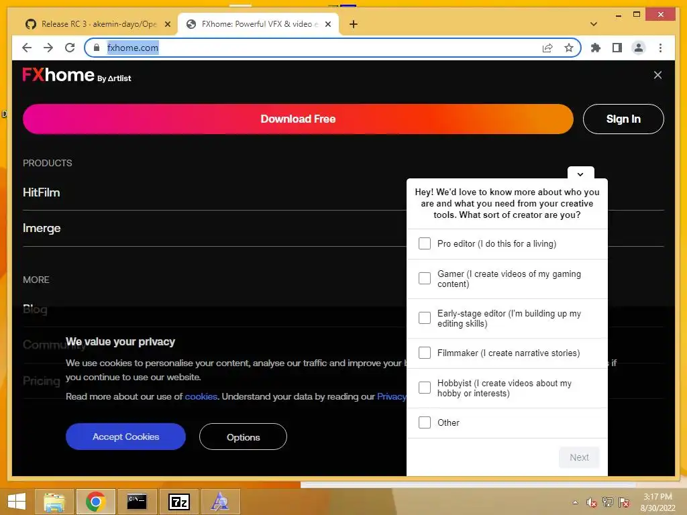Bookmark this page with the star
Image resolution: width=687 pixels, height=515 pixels.
point(569,48)
